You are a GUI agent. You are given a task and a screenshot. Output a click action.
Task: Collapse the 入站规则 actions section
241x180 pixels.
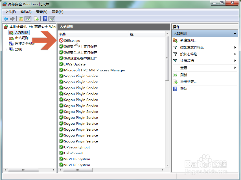tap(235, 34)
